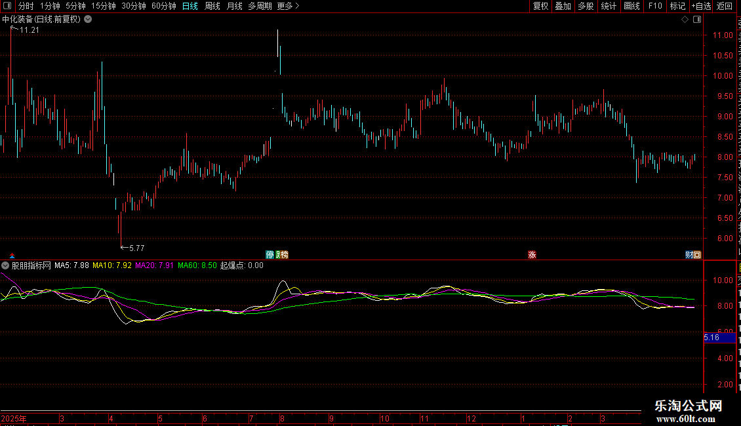Image resolution: width=741 pixels, height=426 pixels.
Task: Toggle the right side panel icon
Action: tap(697, 20)
